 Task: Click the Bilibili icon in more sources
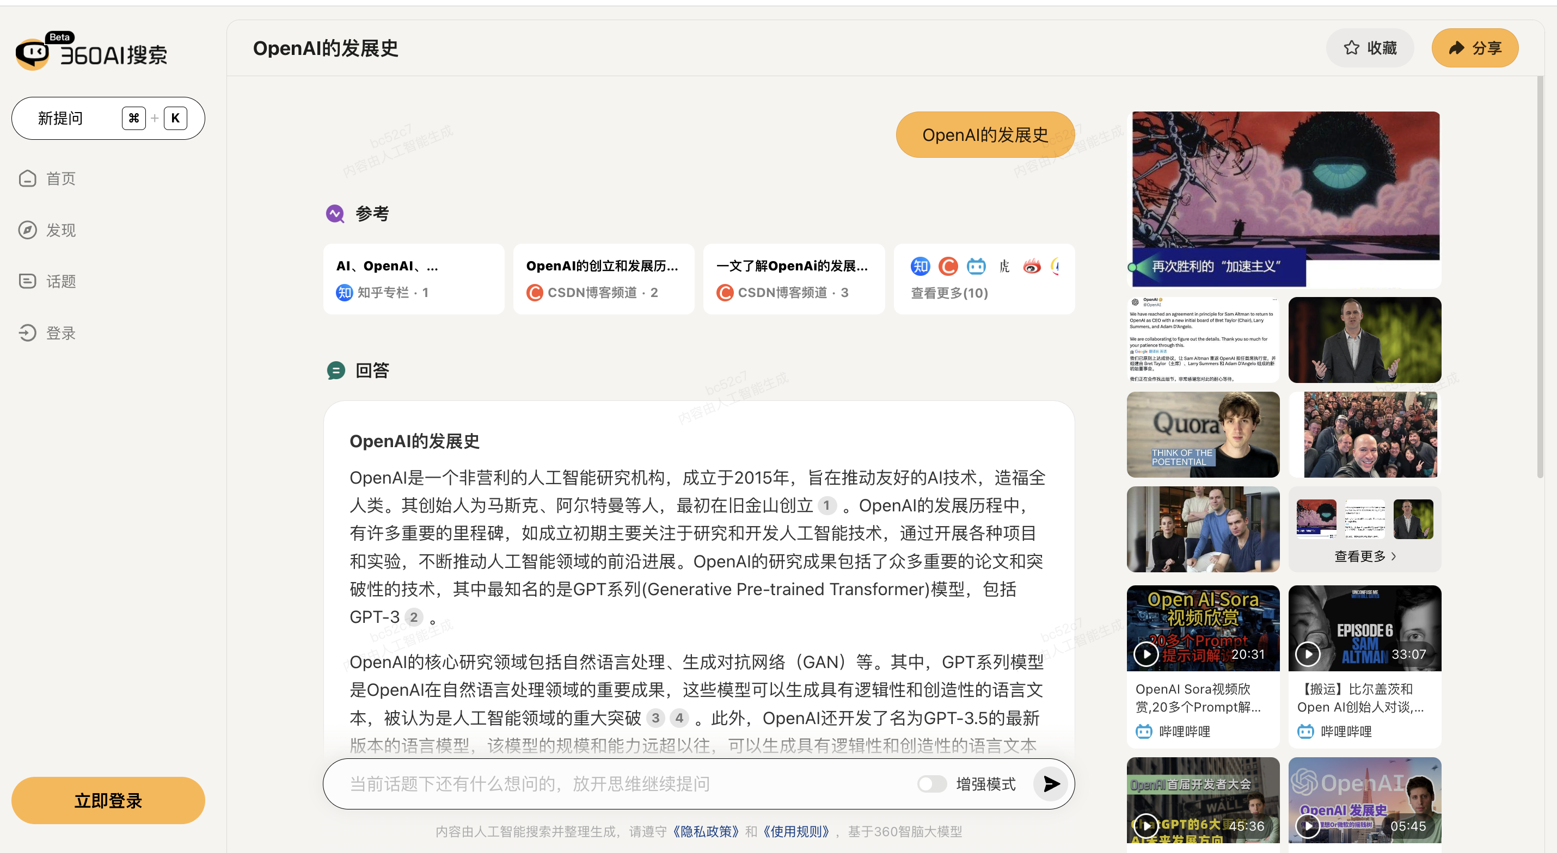click(976, 267)
